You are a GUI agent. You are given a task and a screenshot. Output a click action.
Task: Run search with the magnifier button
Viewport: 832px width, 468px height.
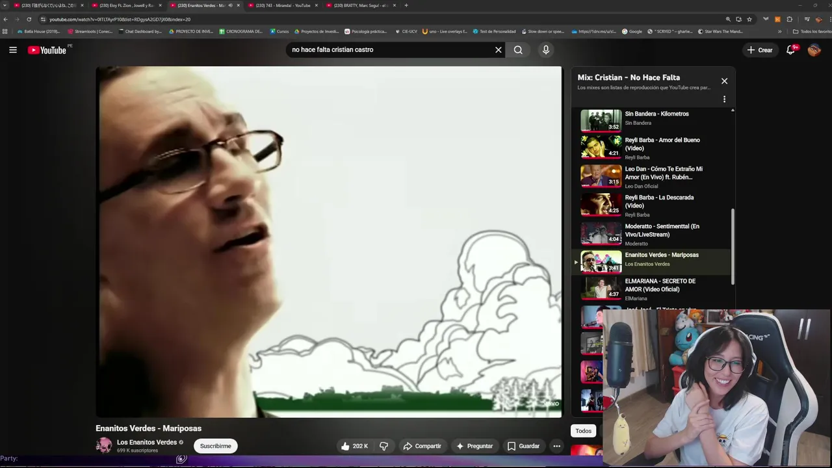pos(518,49)
